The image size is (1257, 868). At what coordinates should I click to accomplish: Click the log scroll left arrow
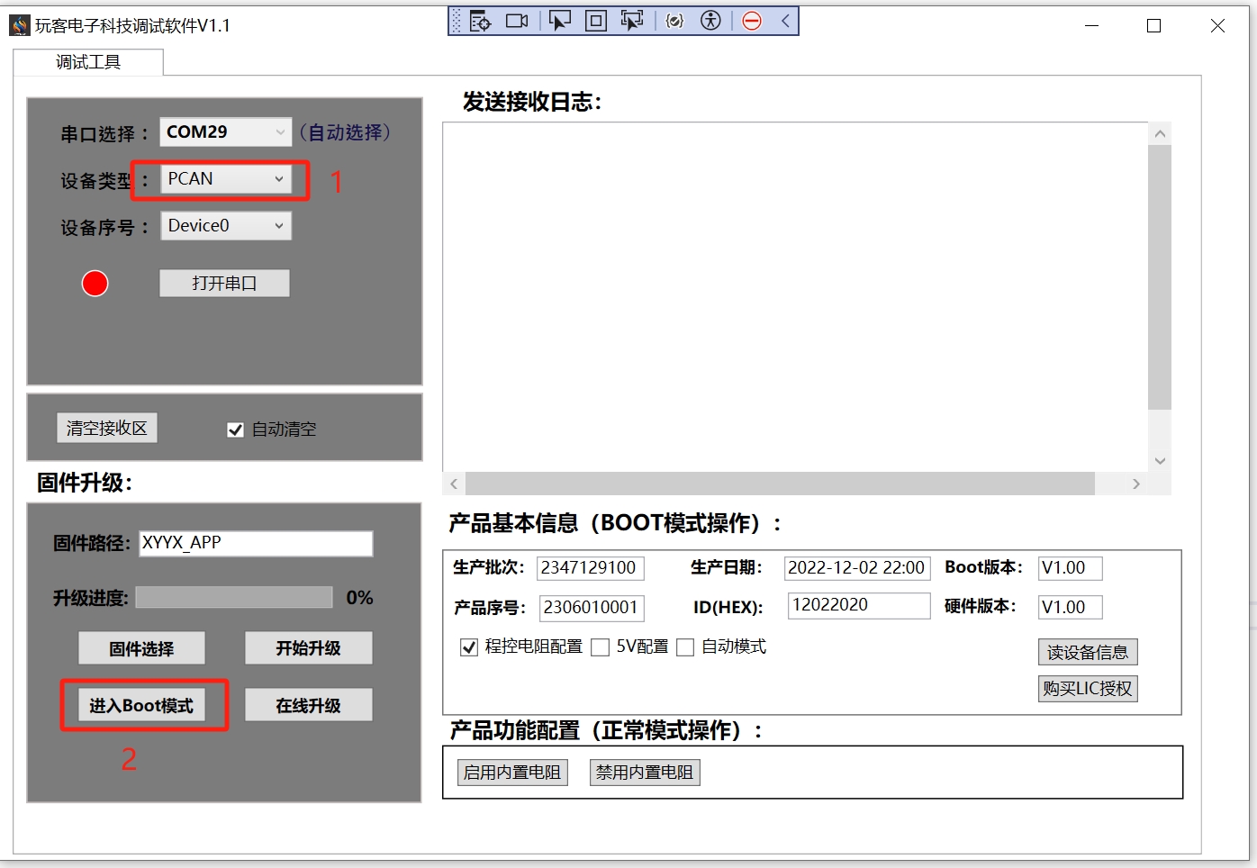click(454, 484)
